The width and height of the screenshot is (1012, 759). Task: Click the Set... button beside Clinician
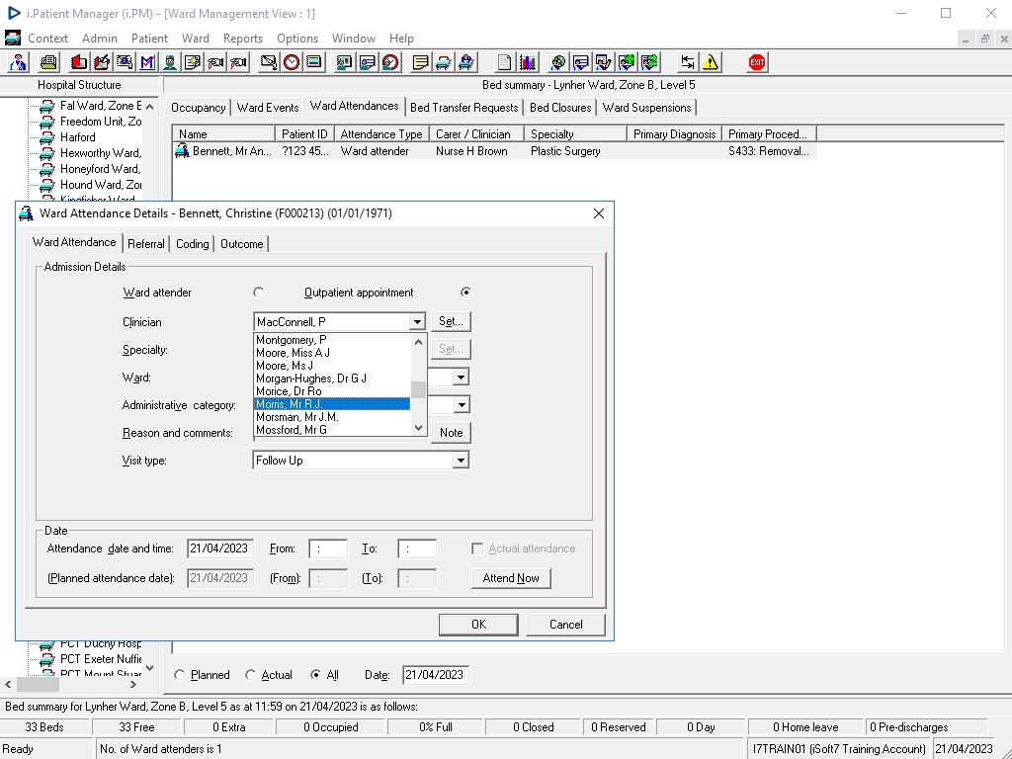(451, 321)
